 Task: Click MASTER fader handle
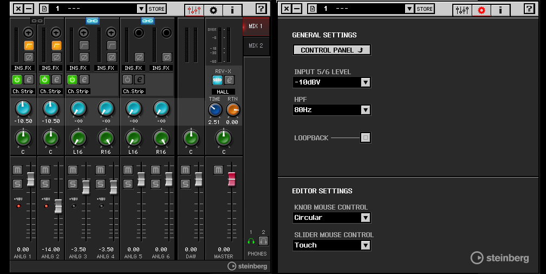pyautogui.click(x=232, y=179)
